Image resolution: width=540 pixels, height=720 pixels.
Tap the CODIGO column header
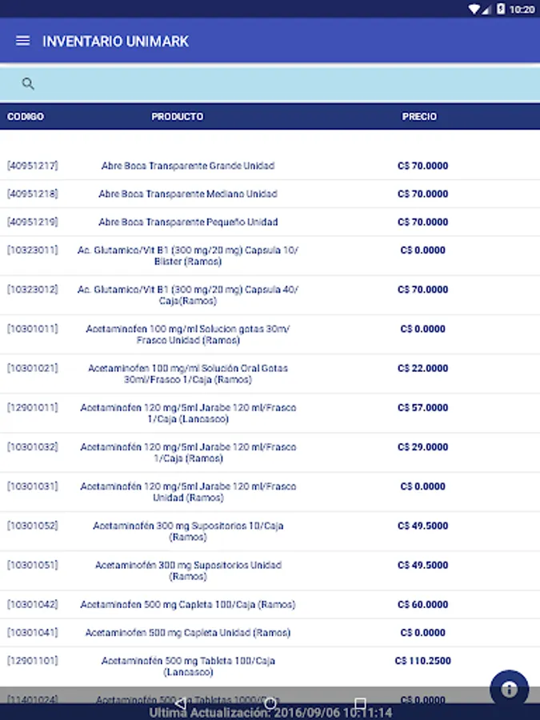pyautogui.click(x=26, y=117)
